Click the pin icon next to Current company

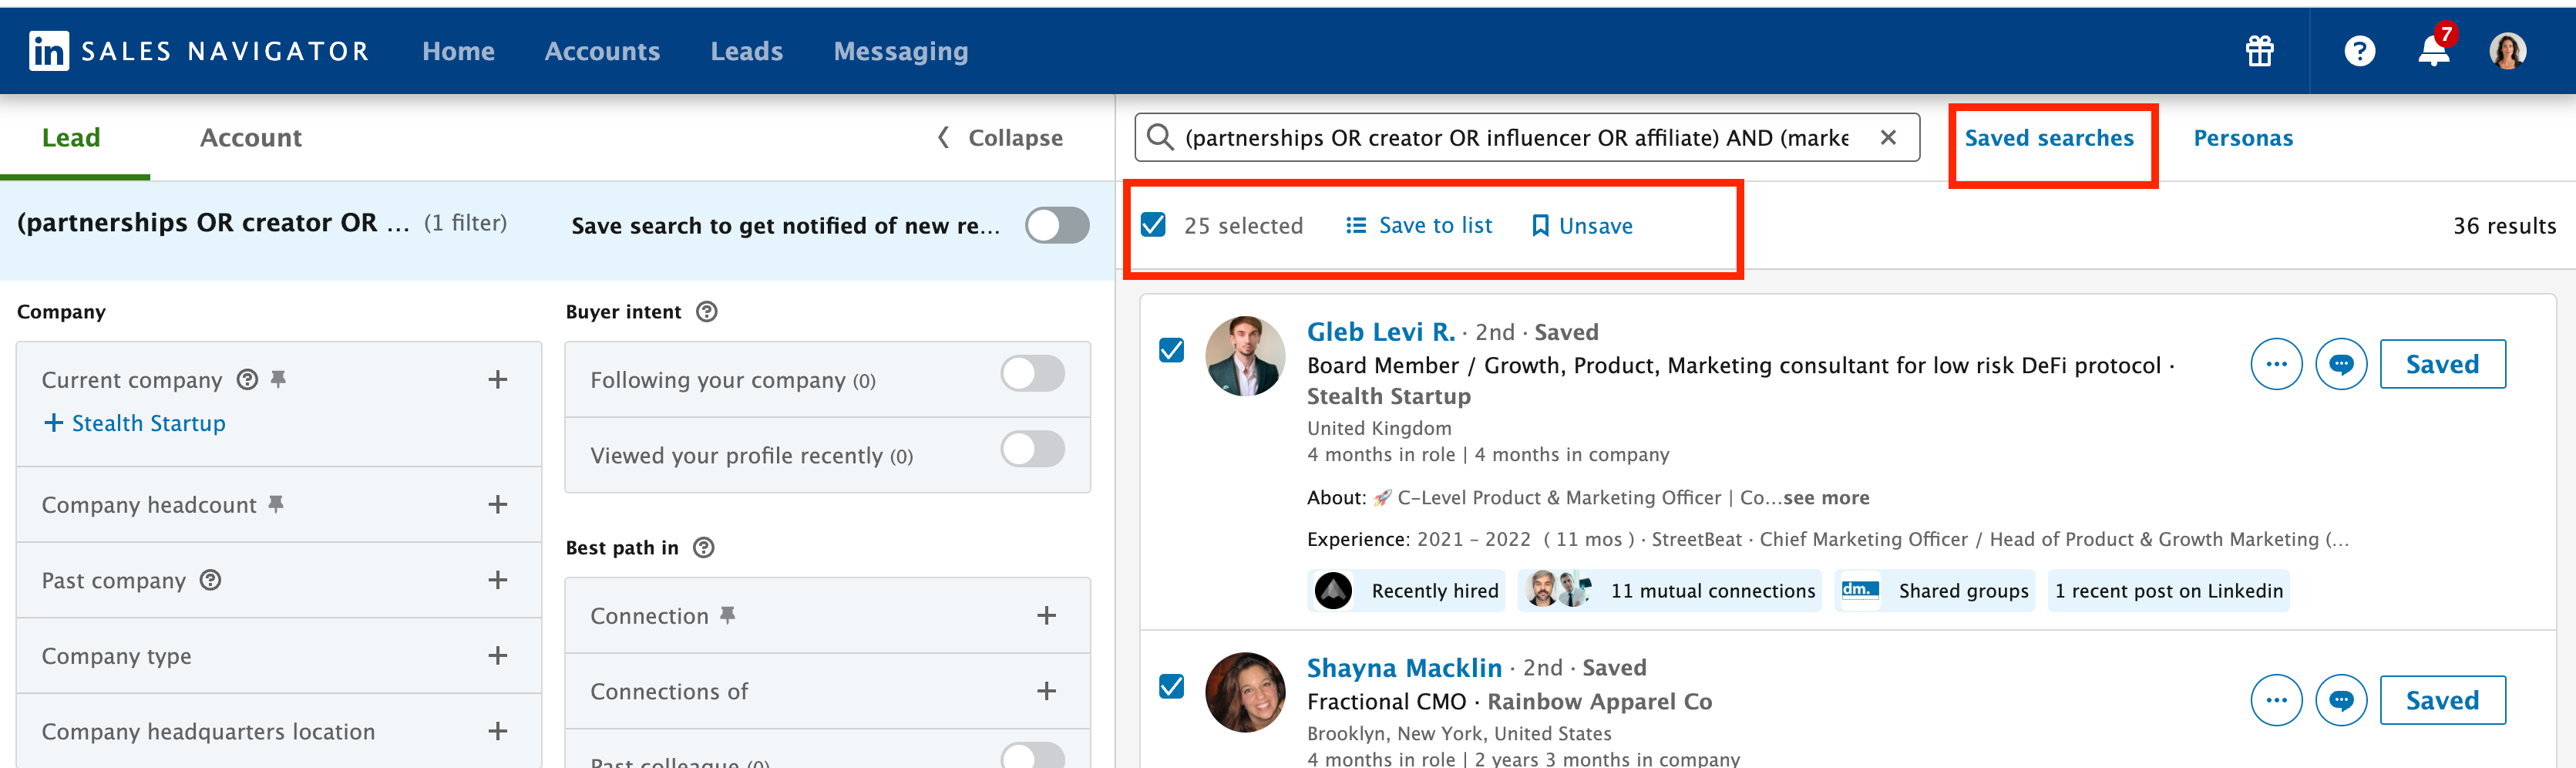[x=279, y=379]
